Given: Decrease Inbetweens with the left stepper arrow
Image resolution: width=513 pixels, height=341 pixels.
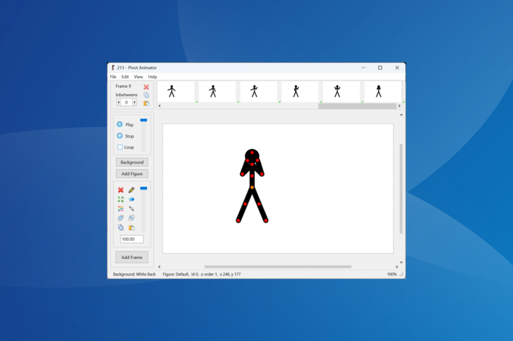Looking at the screenshot, I should tap(119, 102).
